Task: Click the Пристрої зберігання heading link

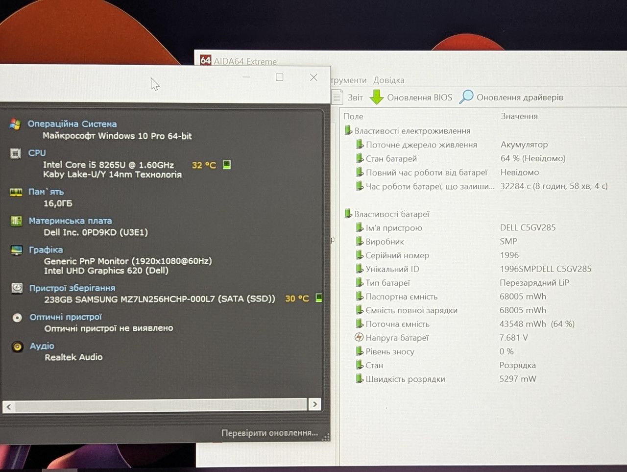Action: (72, 288)
